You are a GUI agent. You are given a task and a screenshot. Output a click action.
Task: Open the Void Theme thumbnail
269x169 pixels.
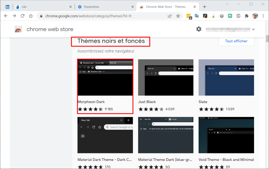click(226, 135)
